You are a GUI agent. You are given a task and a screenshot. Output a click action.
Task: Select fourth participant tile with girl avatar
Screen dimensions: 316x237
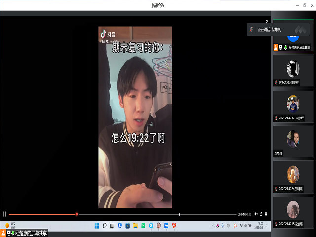(293, 142)
